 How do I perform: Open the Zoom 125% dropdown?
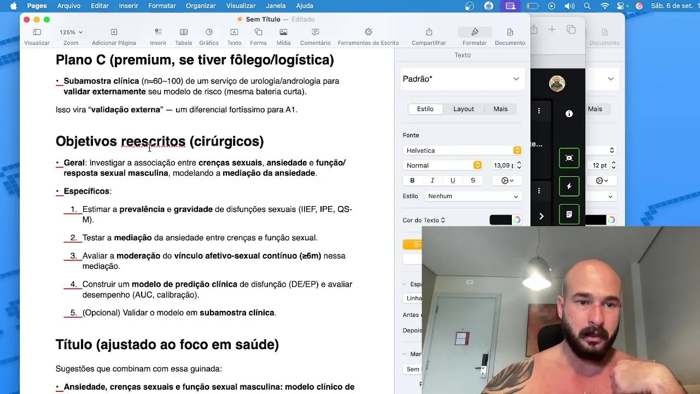point(71,32)
